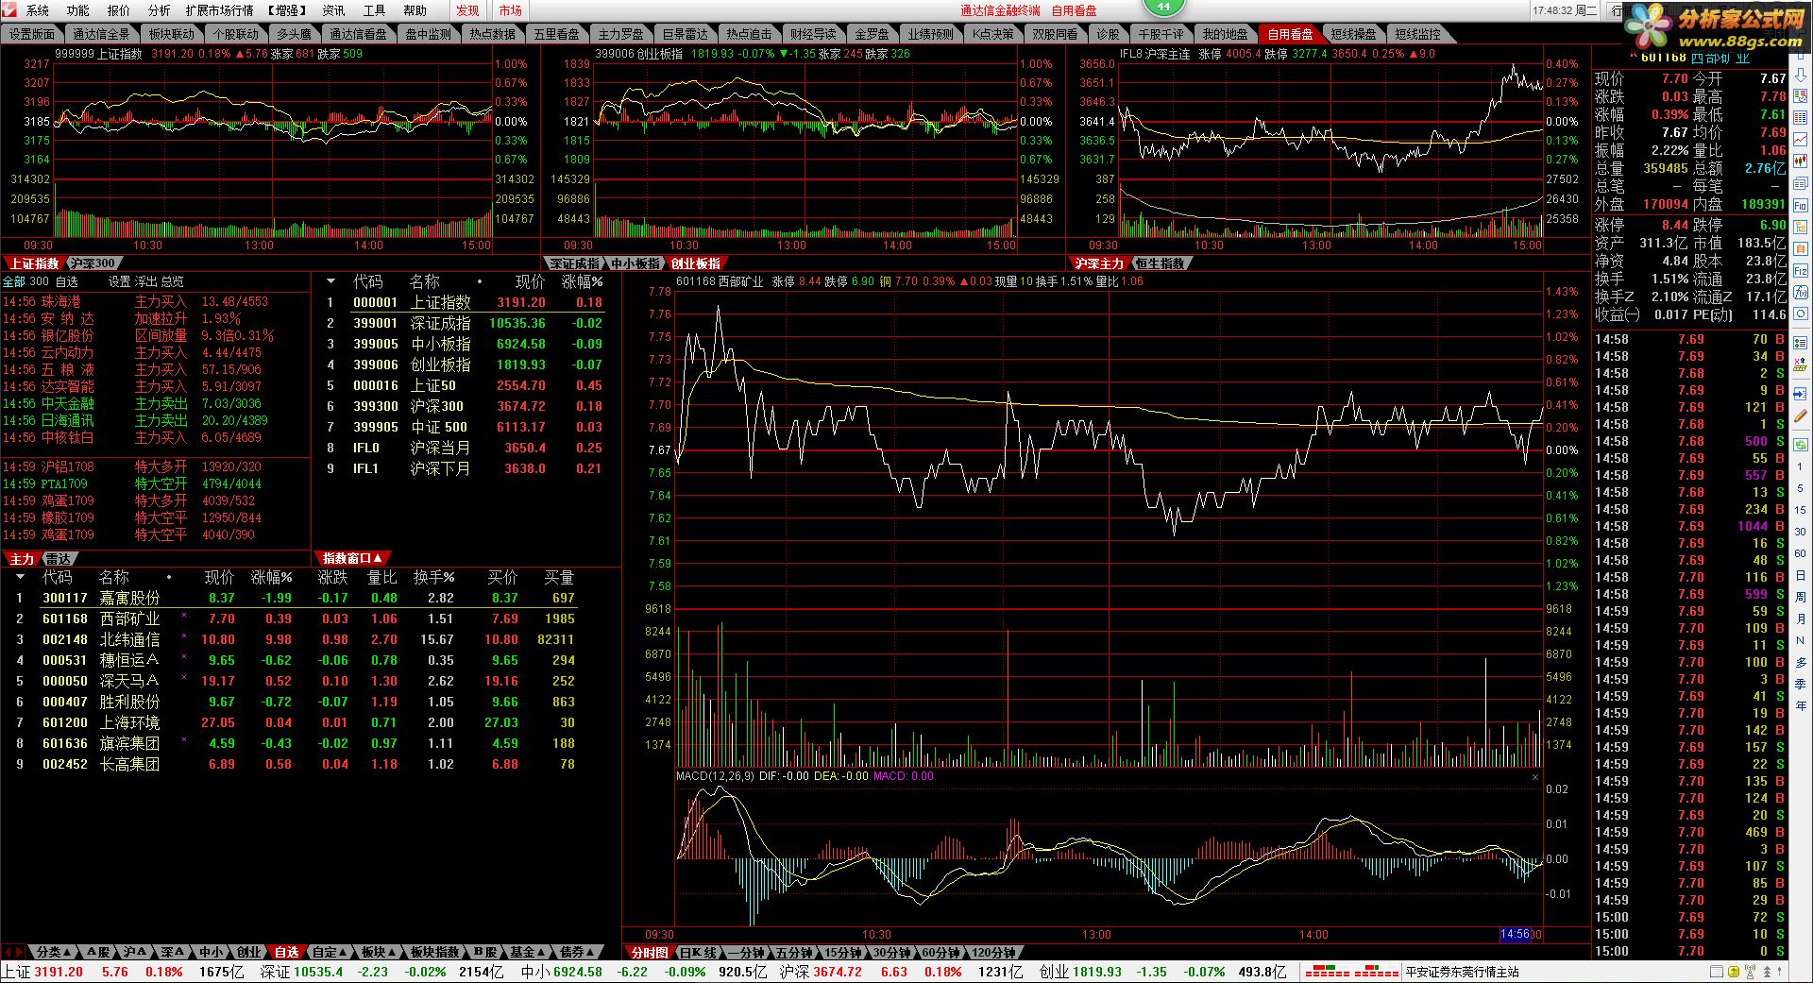Click the quote list icon with red check

point(1801,95)
